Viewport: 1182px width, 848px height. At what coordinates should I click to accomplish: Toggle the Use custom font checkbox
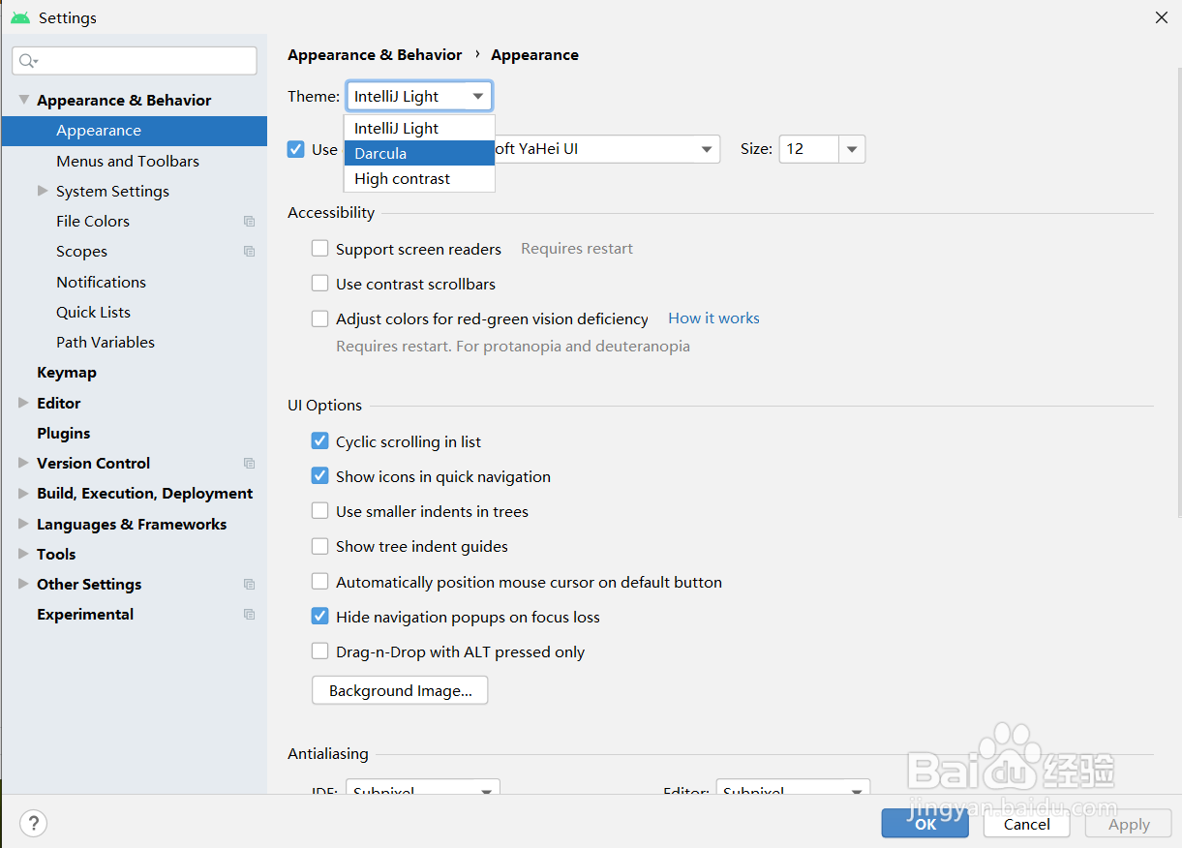click(296, 149)
